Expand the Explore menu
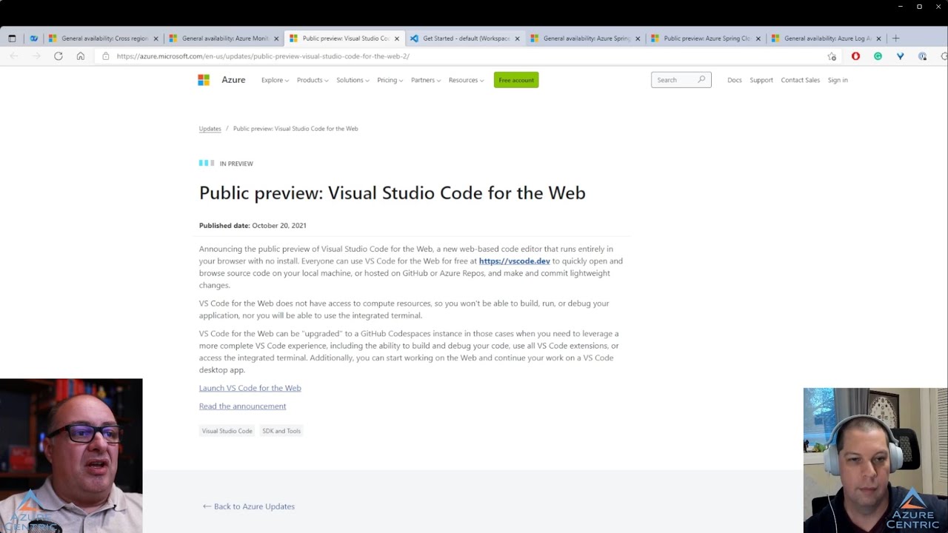The image size is (948, 533). point(275,80)
